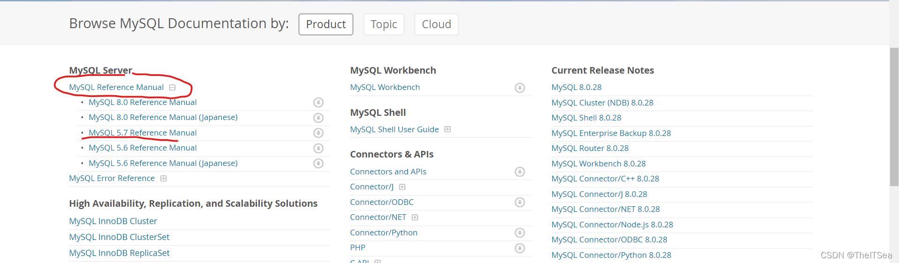Click download icon for MySQL 8.0 Reference Manual (Japanese)
Image resolution: width=899 pixels, height=263 pixels.
318,118
